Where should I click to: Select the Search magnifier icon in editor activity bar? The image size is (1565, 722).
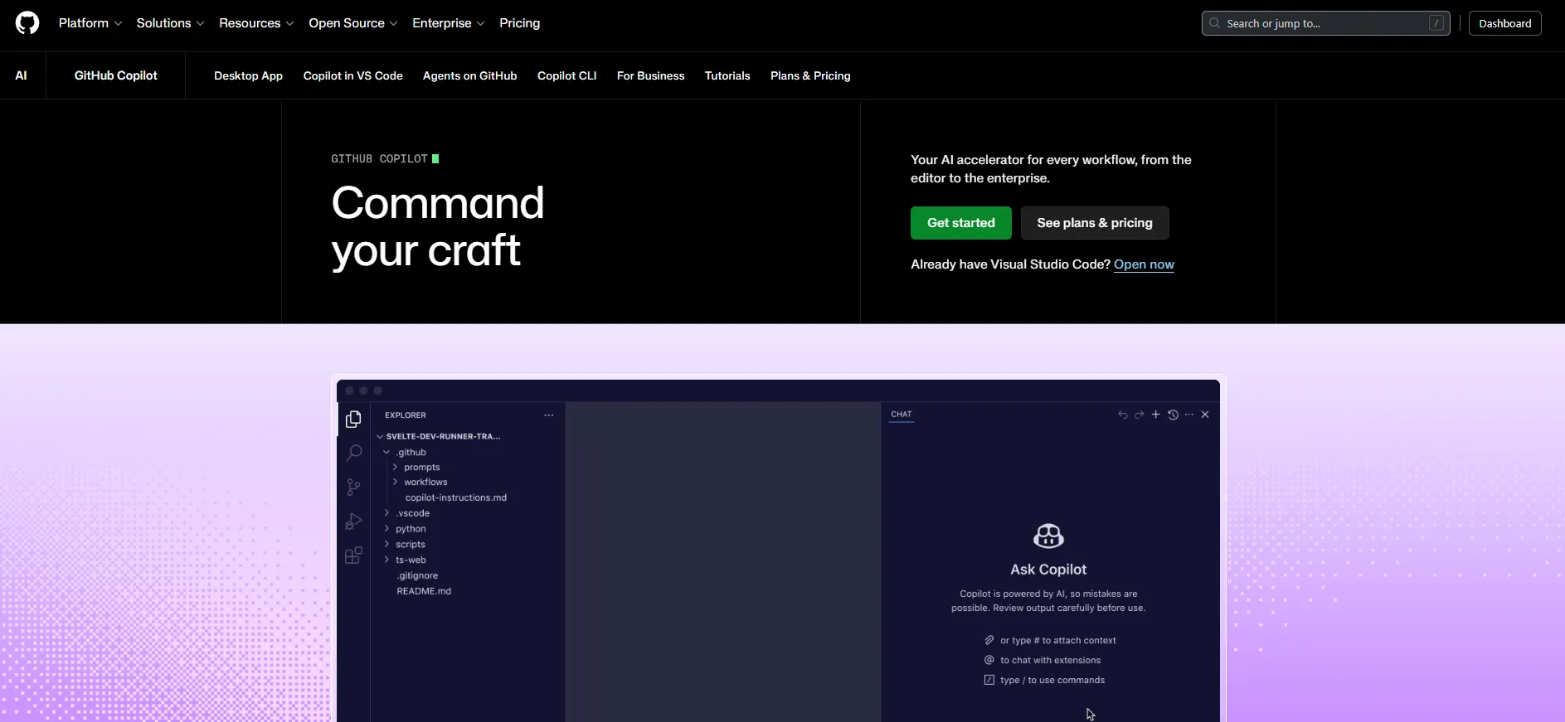tap(353, 453)
